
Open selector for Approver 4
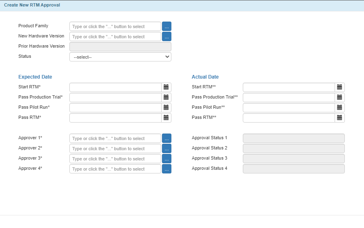[166, 169]
